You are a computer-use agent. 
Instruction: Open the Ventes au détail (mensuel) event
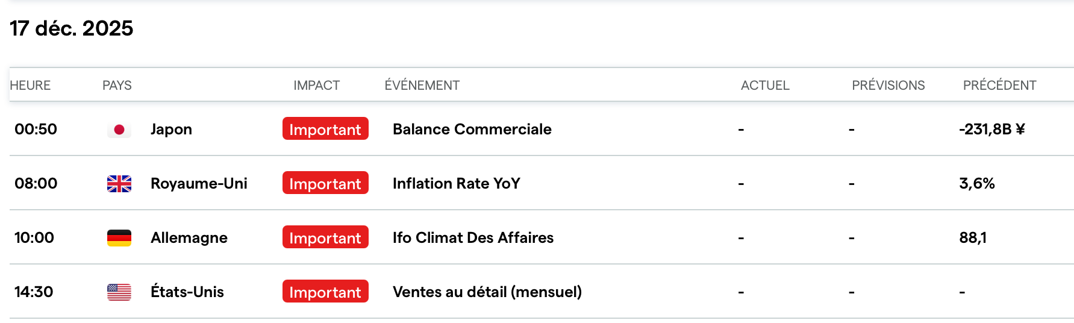(487, 292)
